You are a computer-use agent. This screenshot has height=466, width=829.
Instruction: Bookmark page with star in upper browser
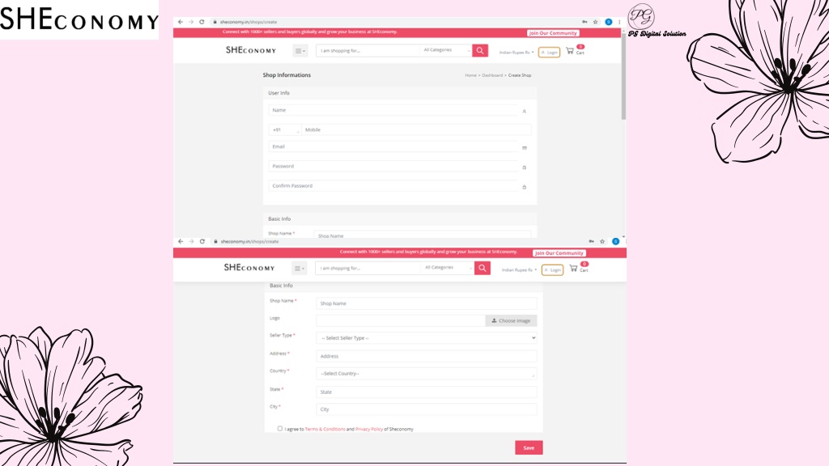pos(595,22)
